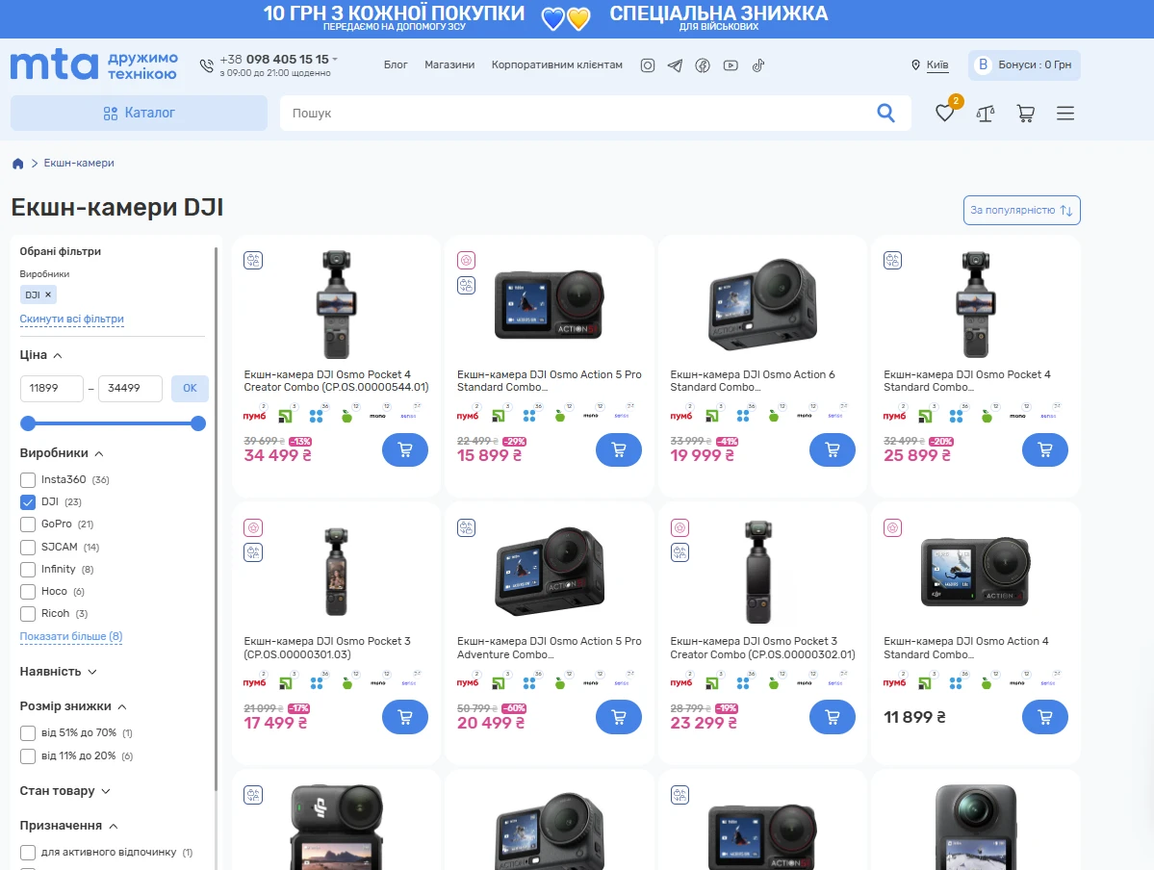Click Скинути всі фільтри link
The image size is (1154, 870).
tap(71, 319)
